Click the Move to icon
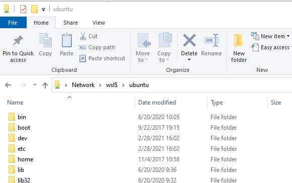Viewport: 292px width, 183px height. 144,40
